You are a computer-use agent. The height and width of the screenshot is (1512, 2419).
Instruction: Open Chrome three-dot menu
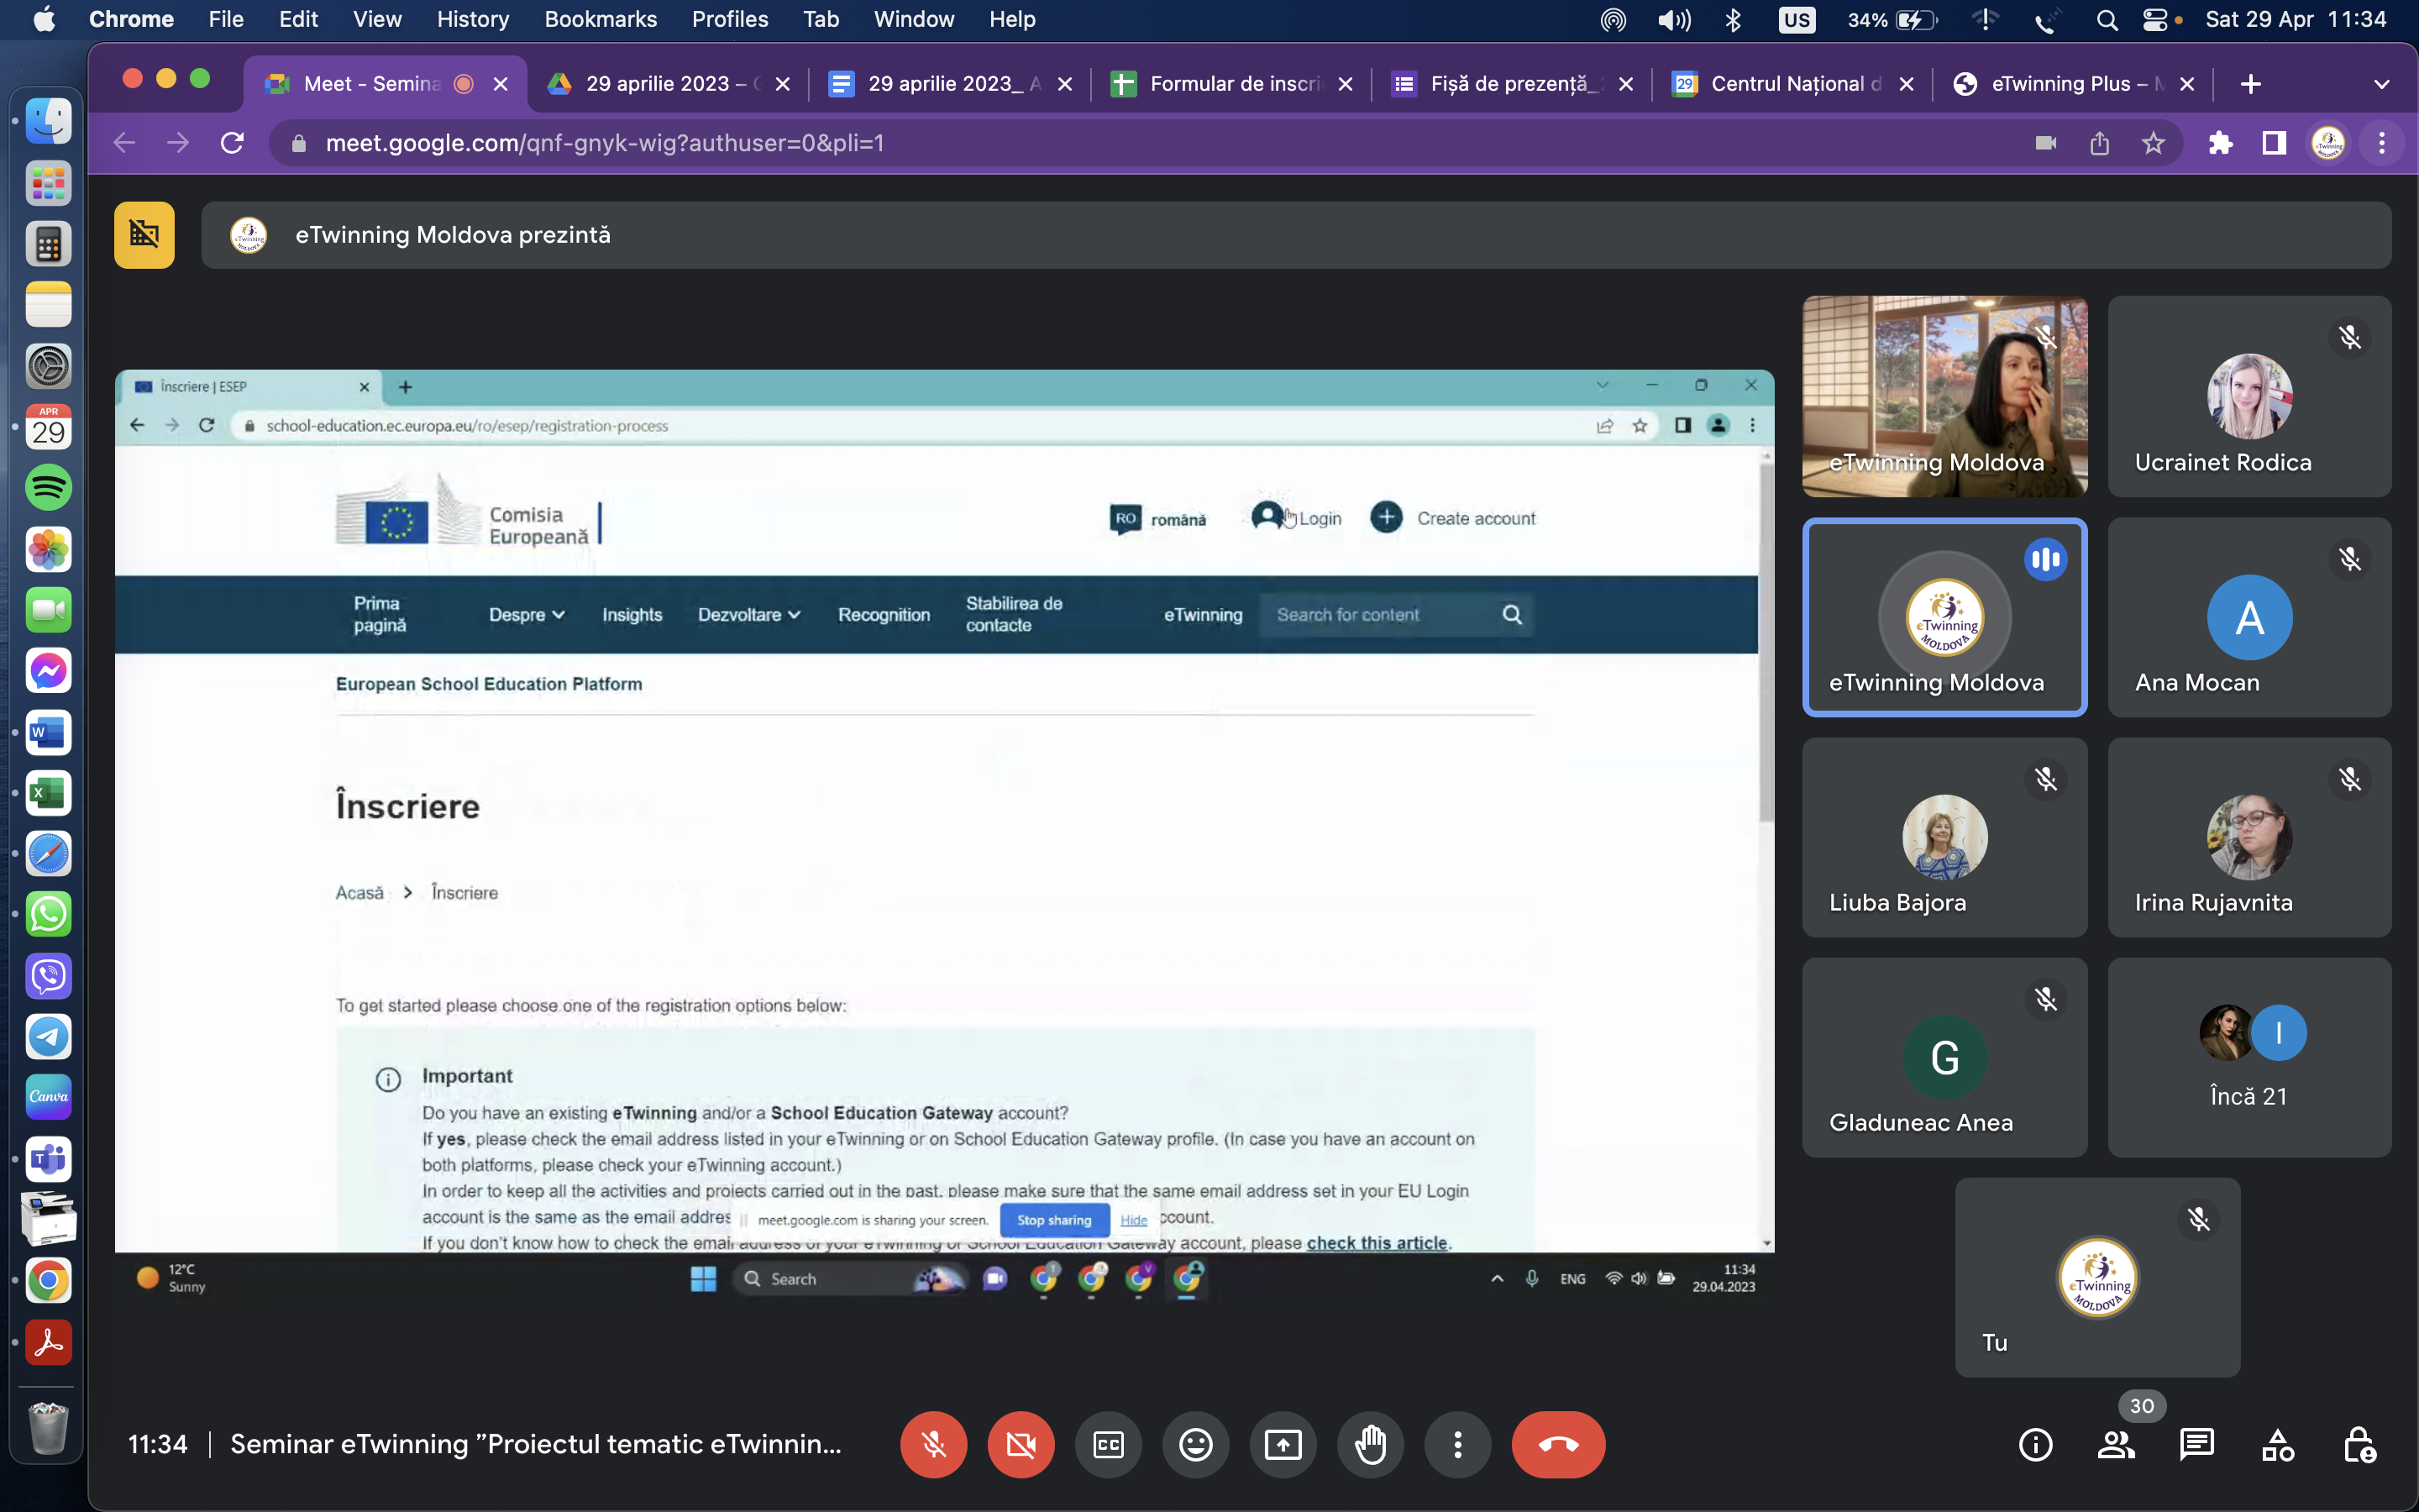2382,143
